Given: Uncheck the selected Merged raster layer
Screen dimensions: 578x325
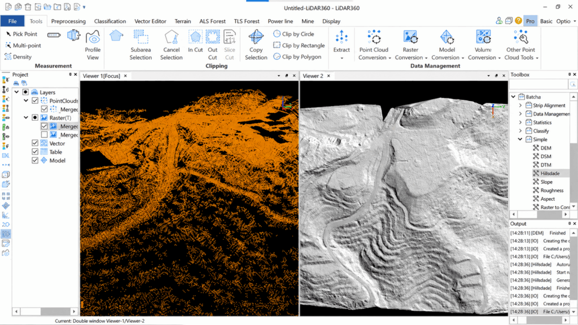Looking at the screenshot, I should (x=44, y=126).
